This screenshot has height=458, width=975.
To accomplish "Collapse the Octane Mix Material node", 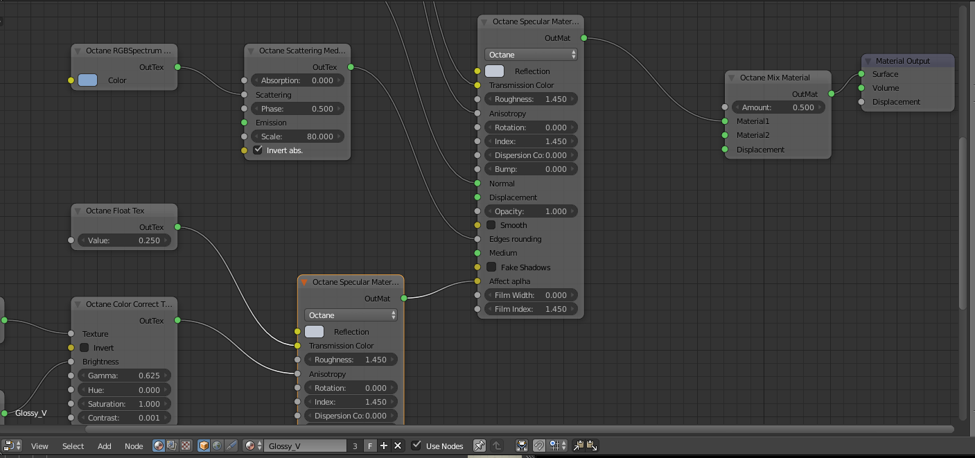I will pos(732,78).
